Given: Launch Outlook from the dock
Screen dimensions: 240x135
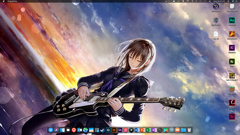Looking at the screenshot, I should [80, 130].
